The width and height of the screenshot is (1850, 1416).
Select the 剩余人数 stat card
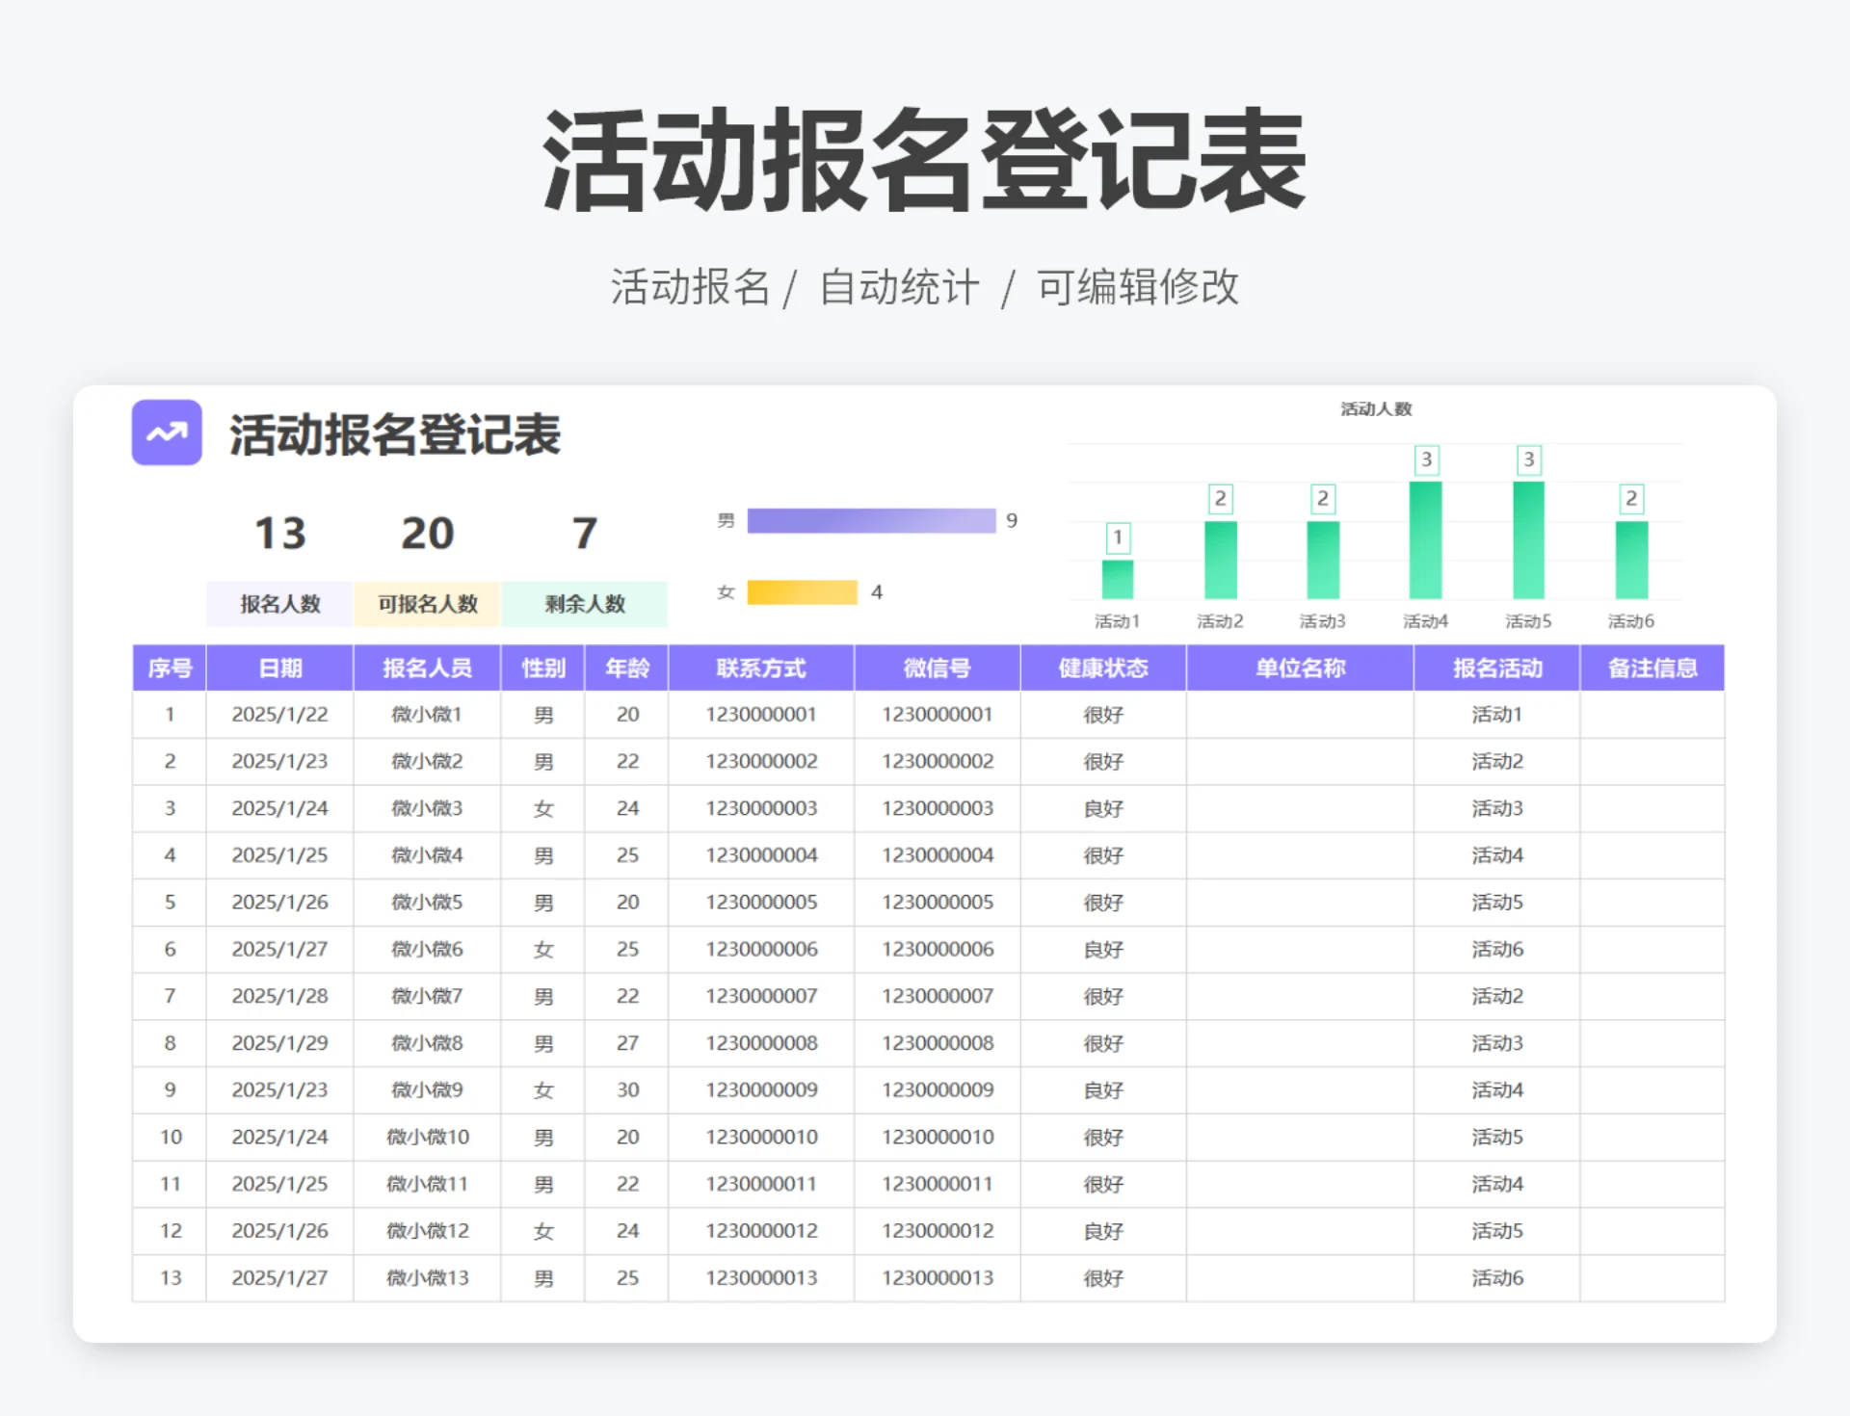coord(584,604)
